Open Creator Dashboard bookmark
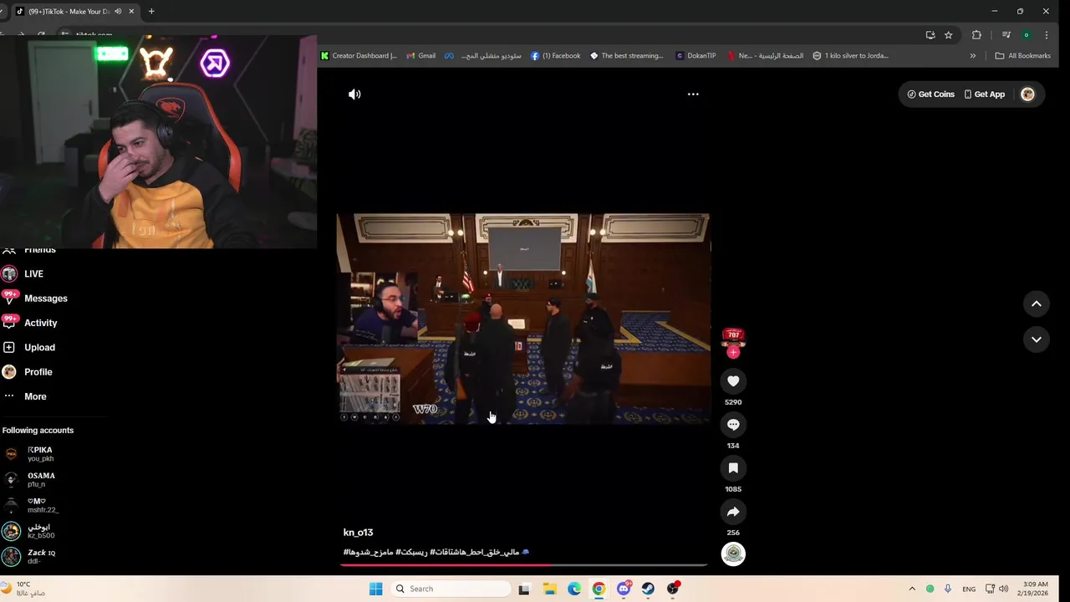This screenshot has width=1070, height=602. tap(359, 56)
